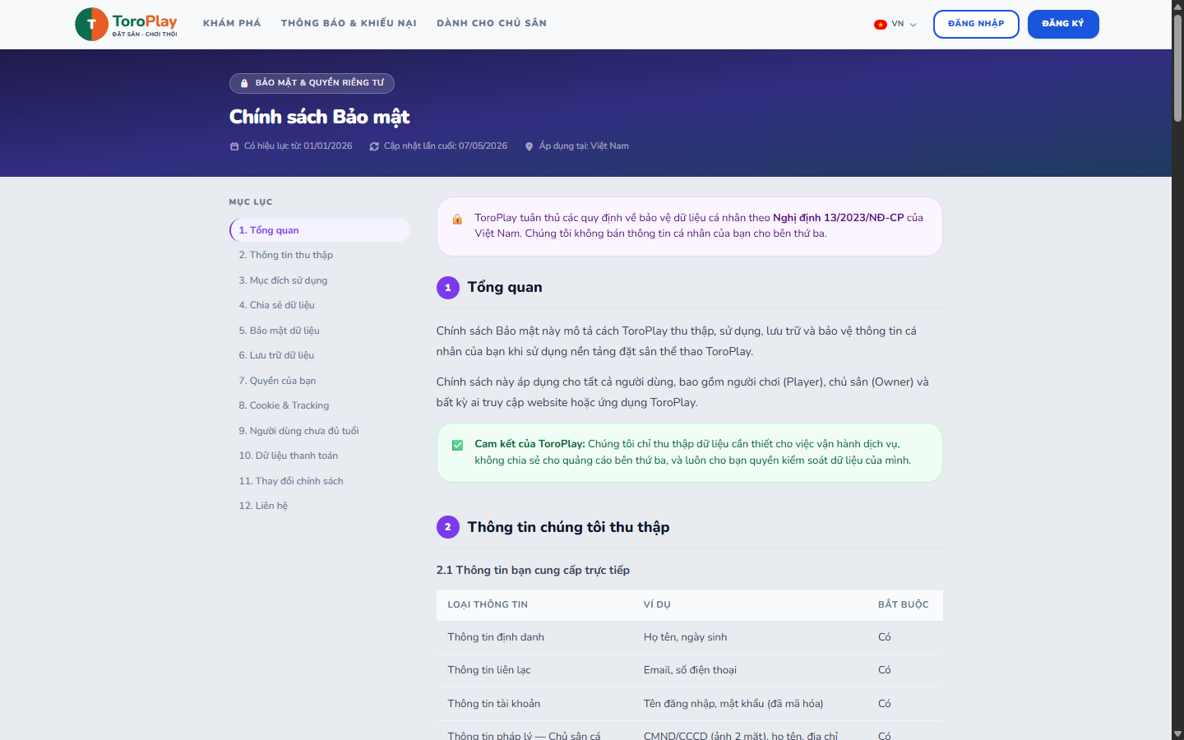Viewport: 1184px width, 740px height.
Task: Open the VN language dropdown
Action: [895, 24]
